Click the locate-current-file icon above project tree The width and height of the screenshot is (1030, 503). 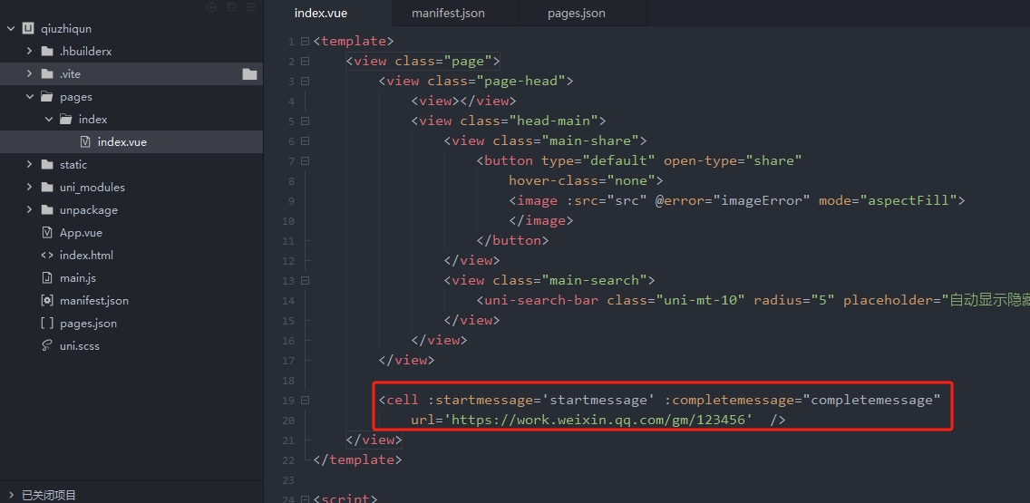(x=211, y=7)
